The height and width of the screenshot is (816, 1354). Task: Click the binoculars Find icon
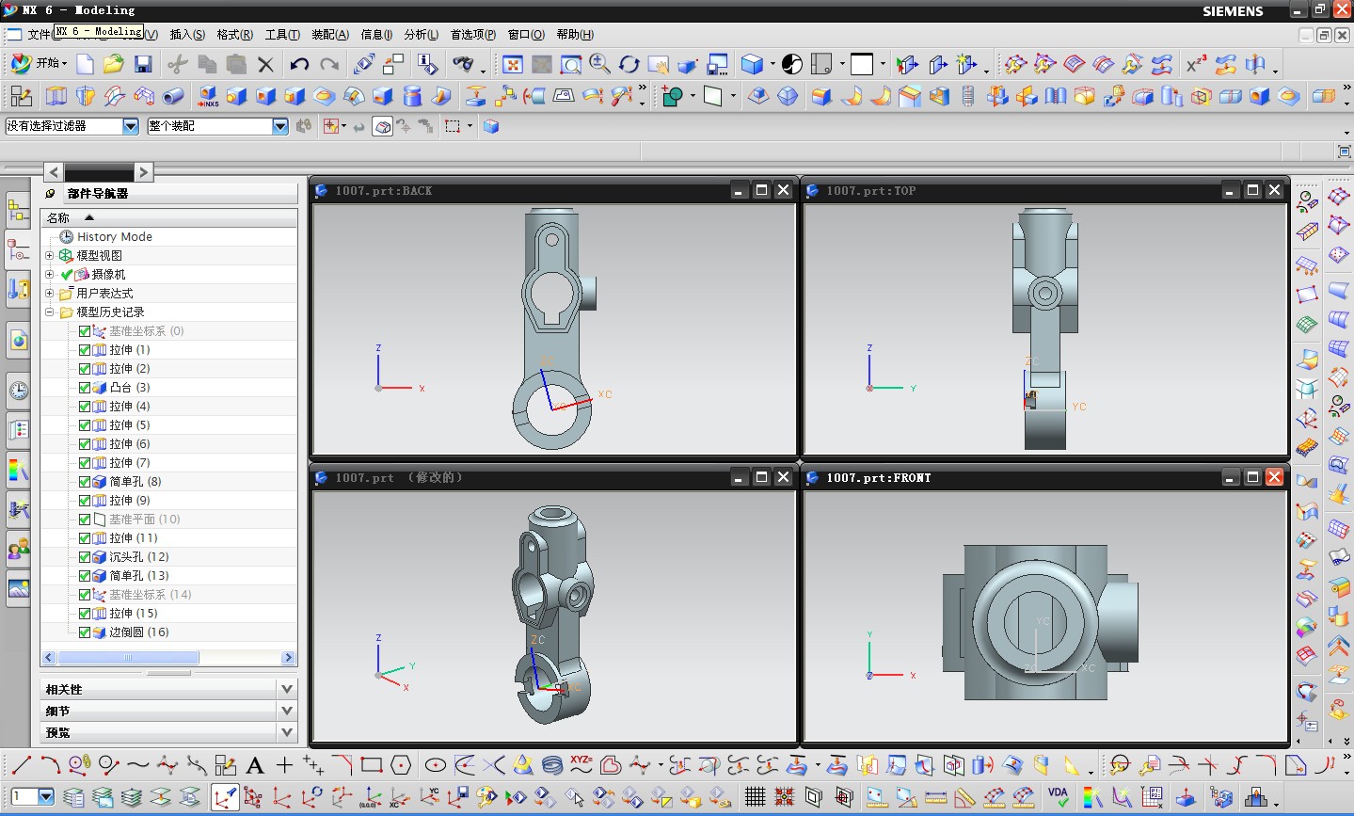(x=463, y=64)
